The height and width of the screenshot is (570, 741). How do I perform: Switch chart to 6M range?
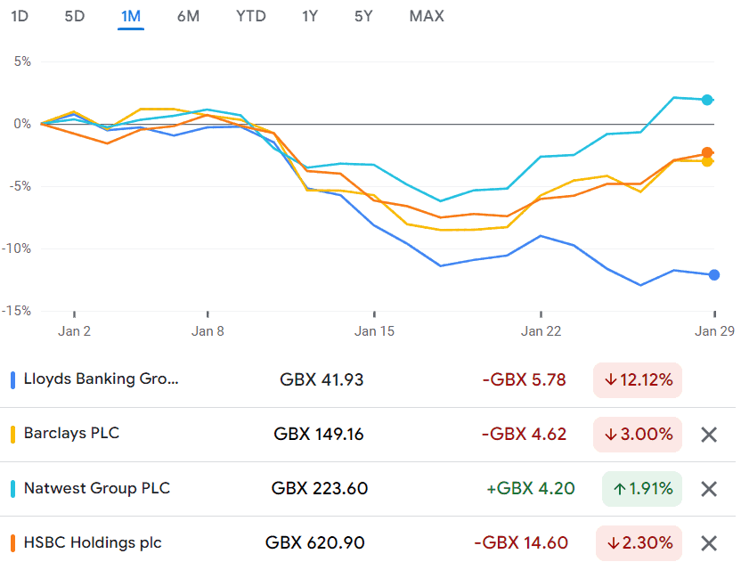188,16
